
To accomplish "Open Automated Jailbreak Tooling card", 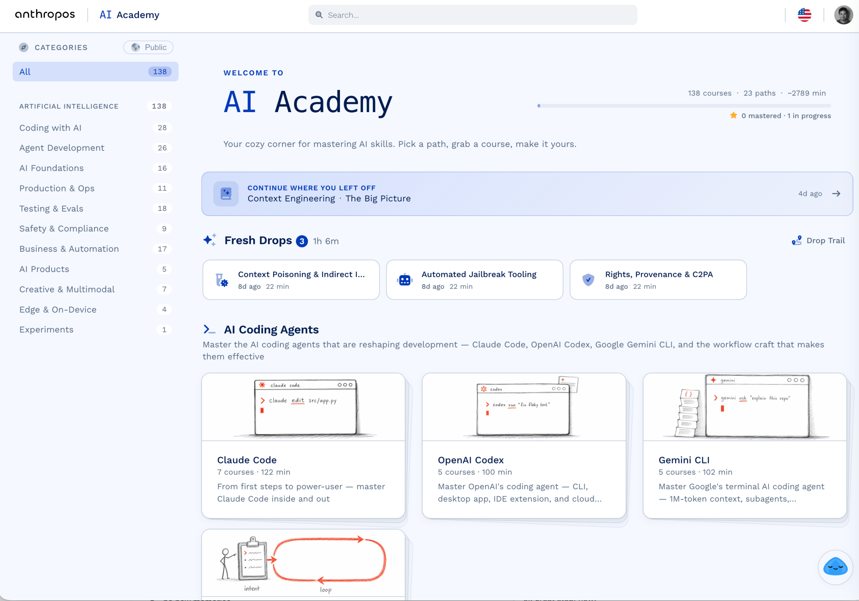I will click(474, 280).
